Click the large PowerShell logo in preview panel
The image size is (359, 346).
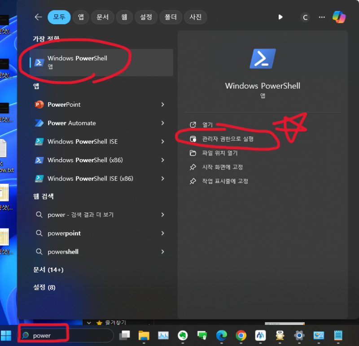pos(263,58)
